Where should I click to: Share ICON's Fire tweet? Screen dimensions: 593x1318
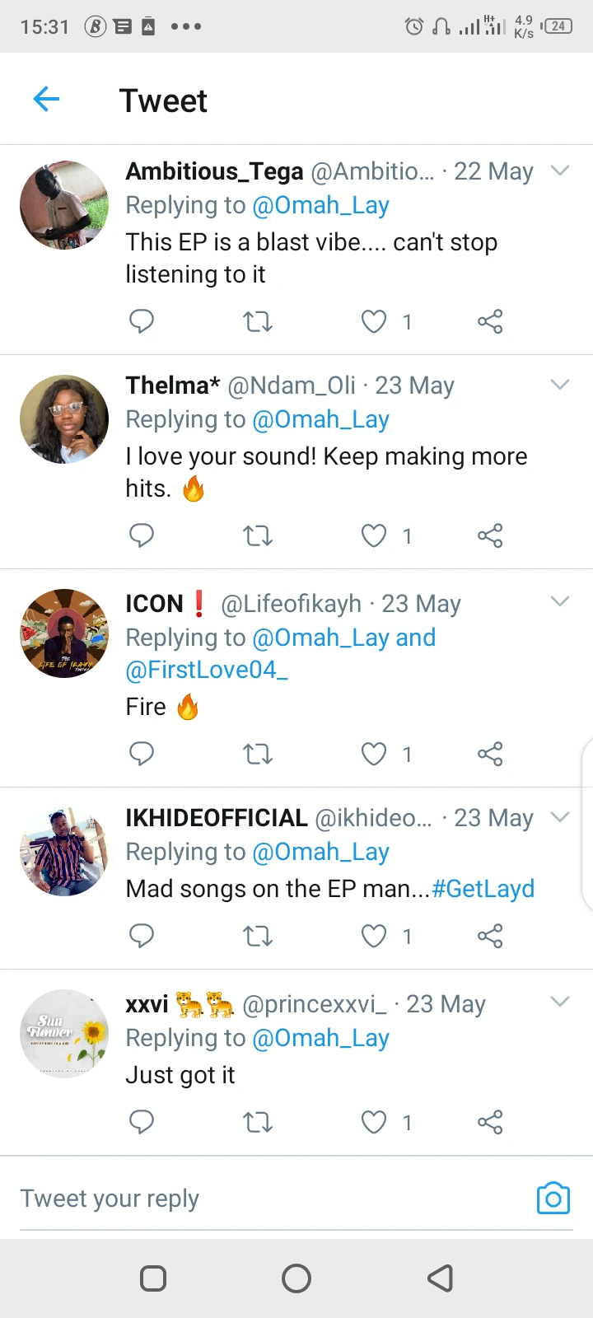click(490, 754)
